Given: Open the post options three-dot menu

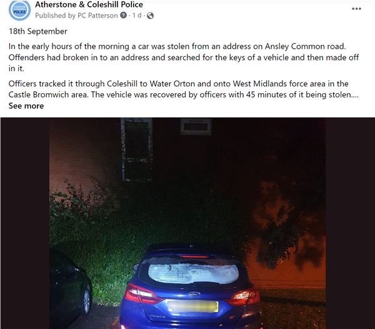Looking at the screenshot, I should (356, 9).
